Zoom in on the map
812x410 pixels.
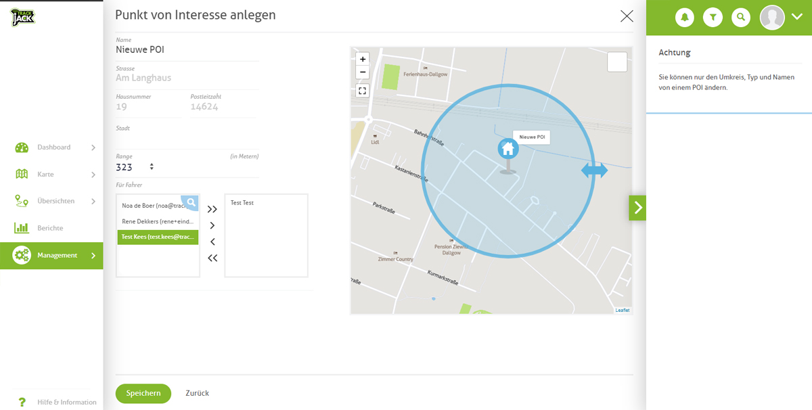(x=363, y=60)
